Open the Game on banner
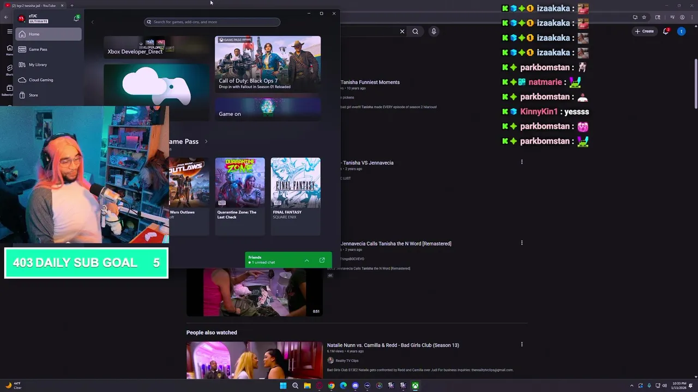698x392 pixels. pos(268,109)
